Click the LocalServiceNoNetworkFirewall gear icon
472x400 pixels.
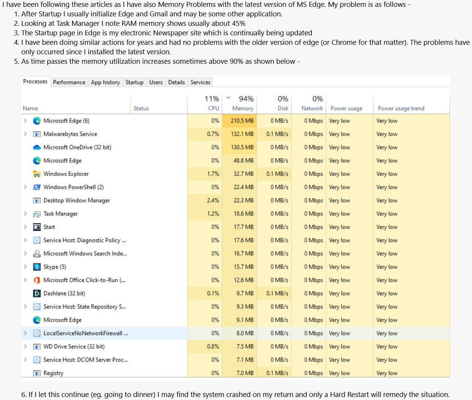point(37,333)
